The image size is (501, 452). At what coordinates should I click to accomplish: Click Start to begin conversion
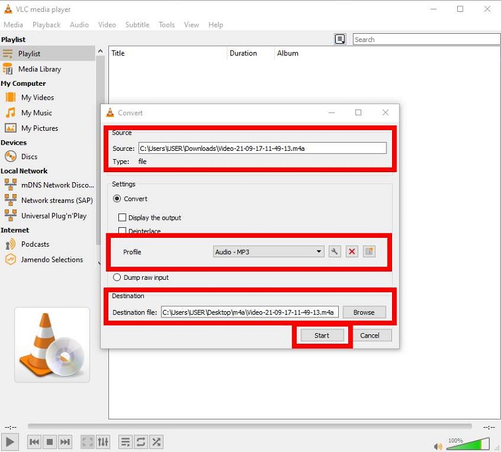(x=322, y=336)
